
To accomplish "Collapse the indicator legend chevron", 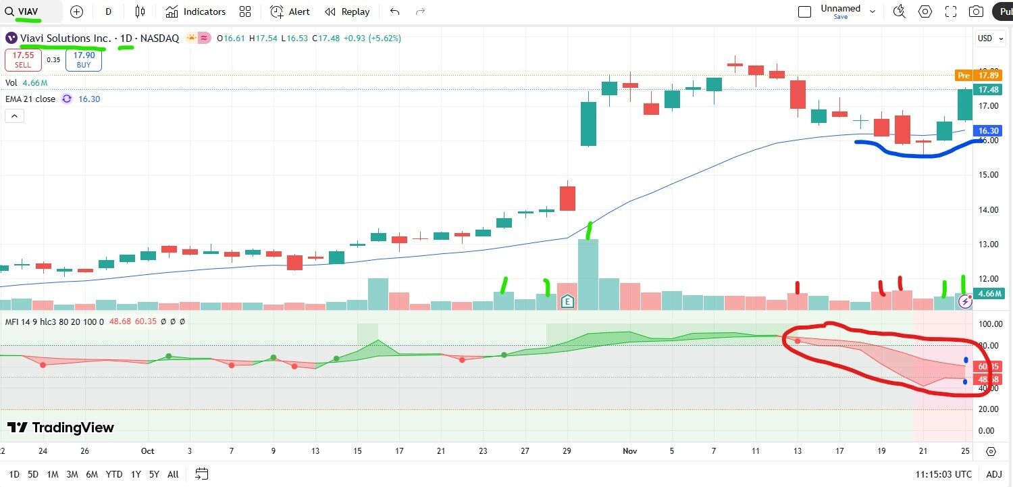I will point(14,116).
